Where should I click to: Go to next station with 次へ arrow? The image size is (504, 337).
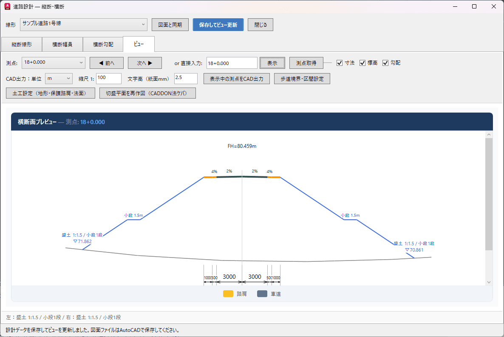tap(144, 63)
